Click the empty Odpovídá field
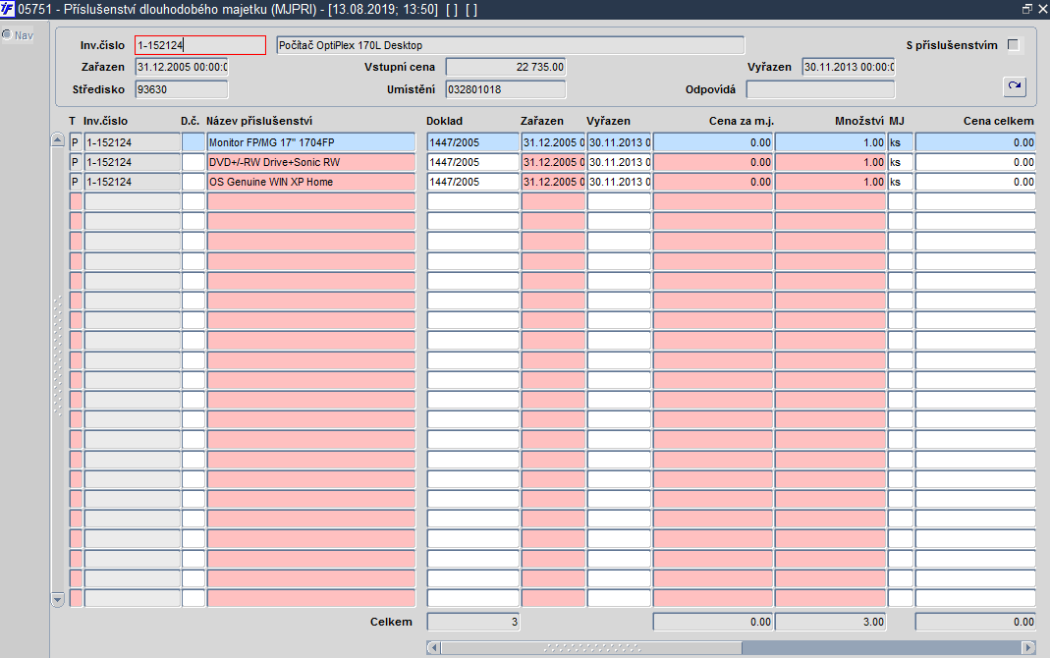This screenshot has height=658, width=1050. 820,89
